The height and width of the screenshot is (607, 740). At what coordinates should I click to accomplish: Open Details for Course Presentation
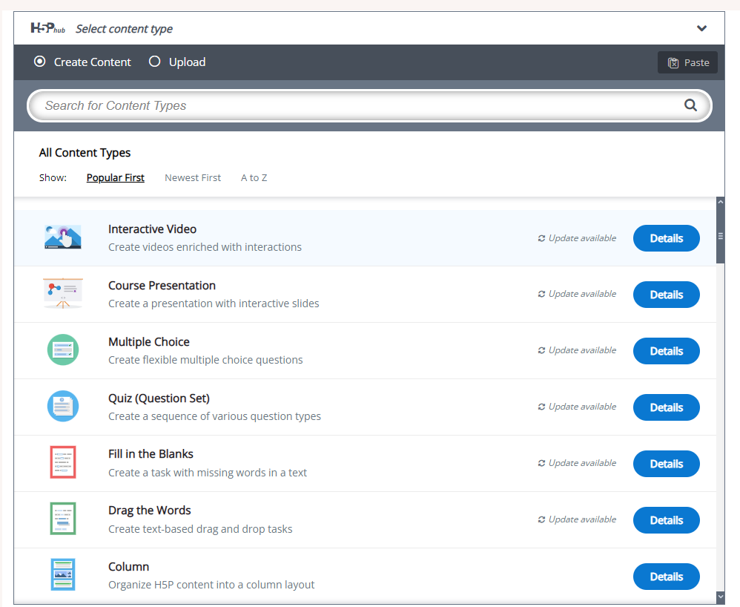click(x=666, y=295)
